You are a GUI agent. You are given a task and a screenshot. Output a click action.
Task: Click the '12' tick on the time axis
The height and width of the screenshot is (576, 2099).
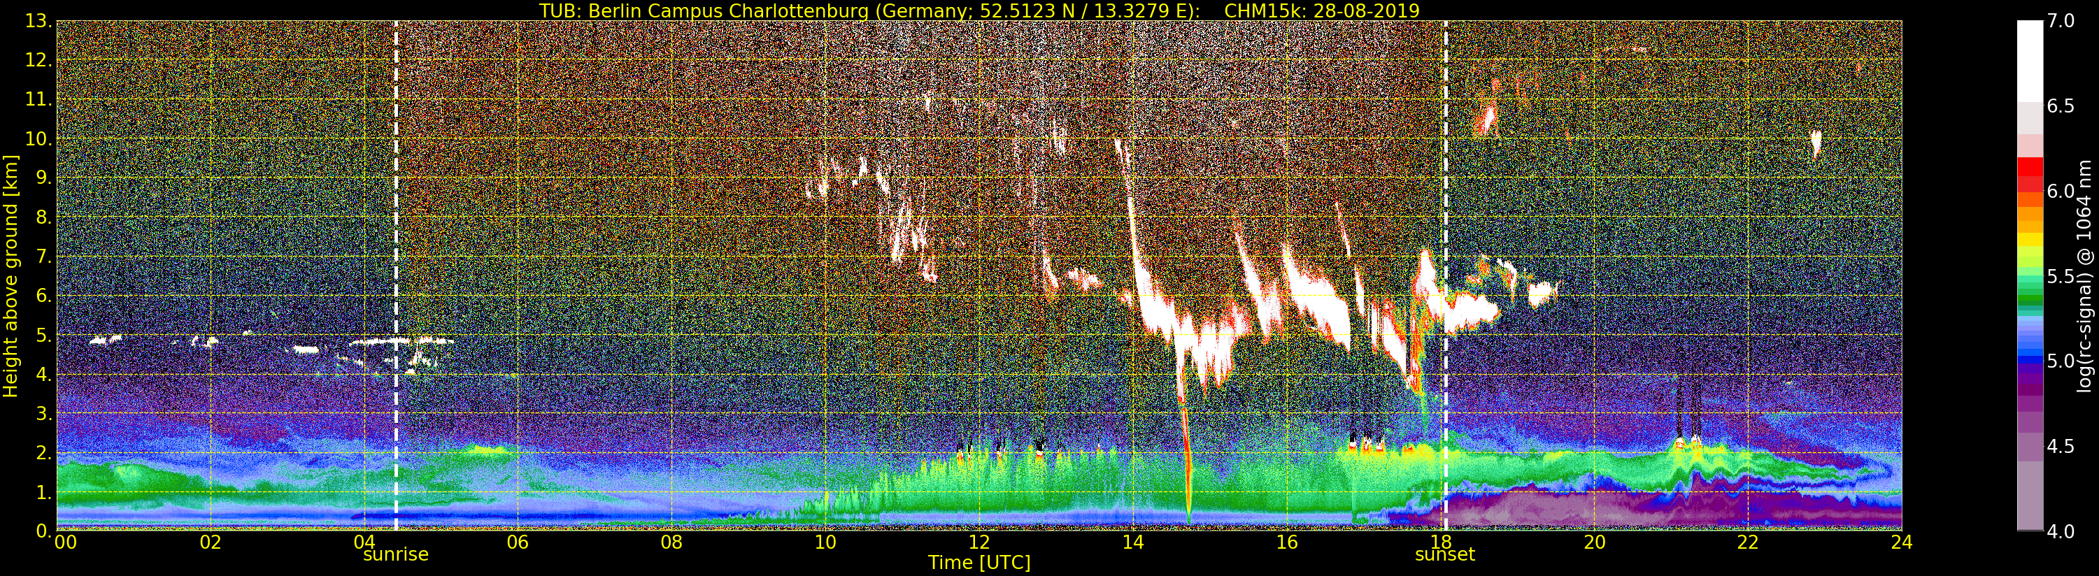click(x=979, y=542)
